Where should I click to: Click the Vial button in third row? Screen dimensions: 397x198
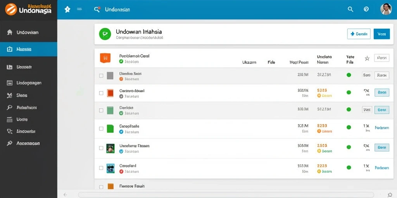(367, 109)
